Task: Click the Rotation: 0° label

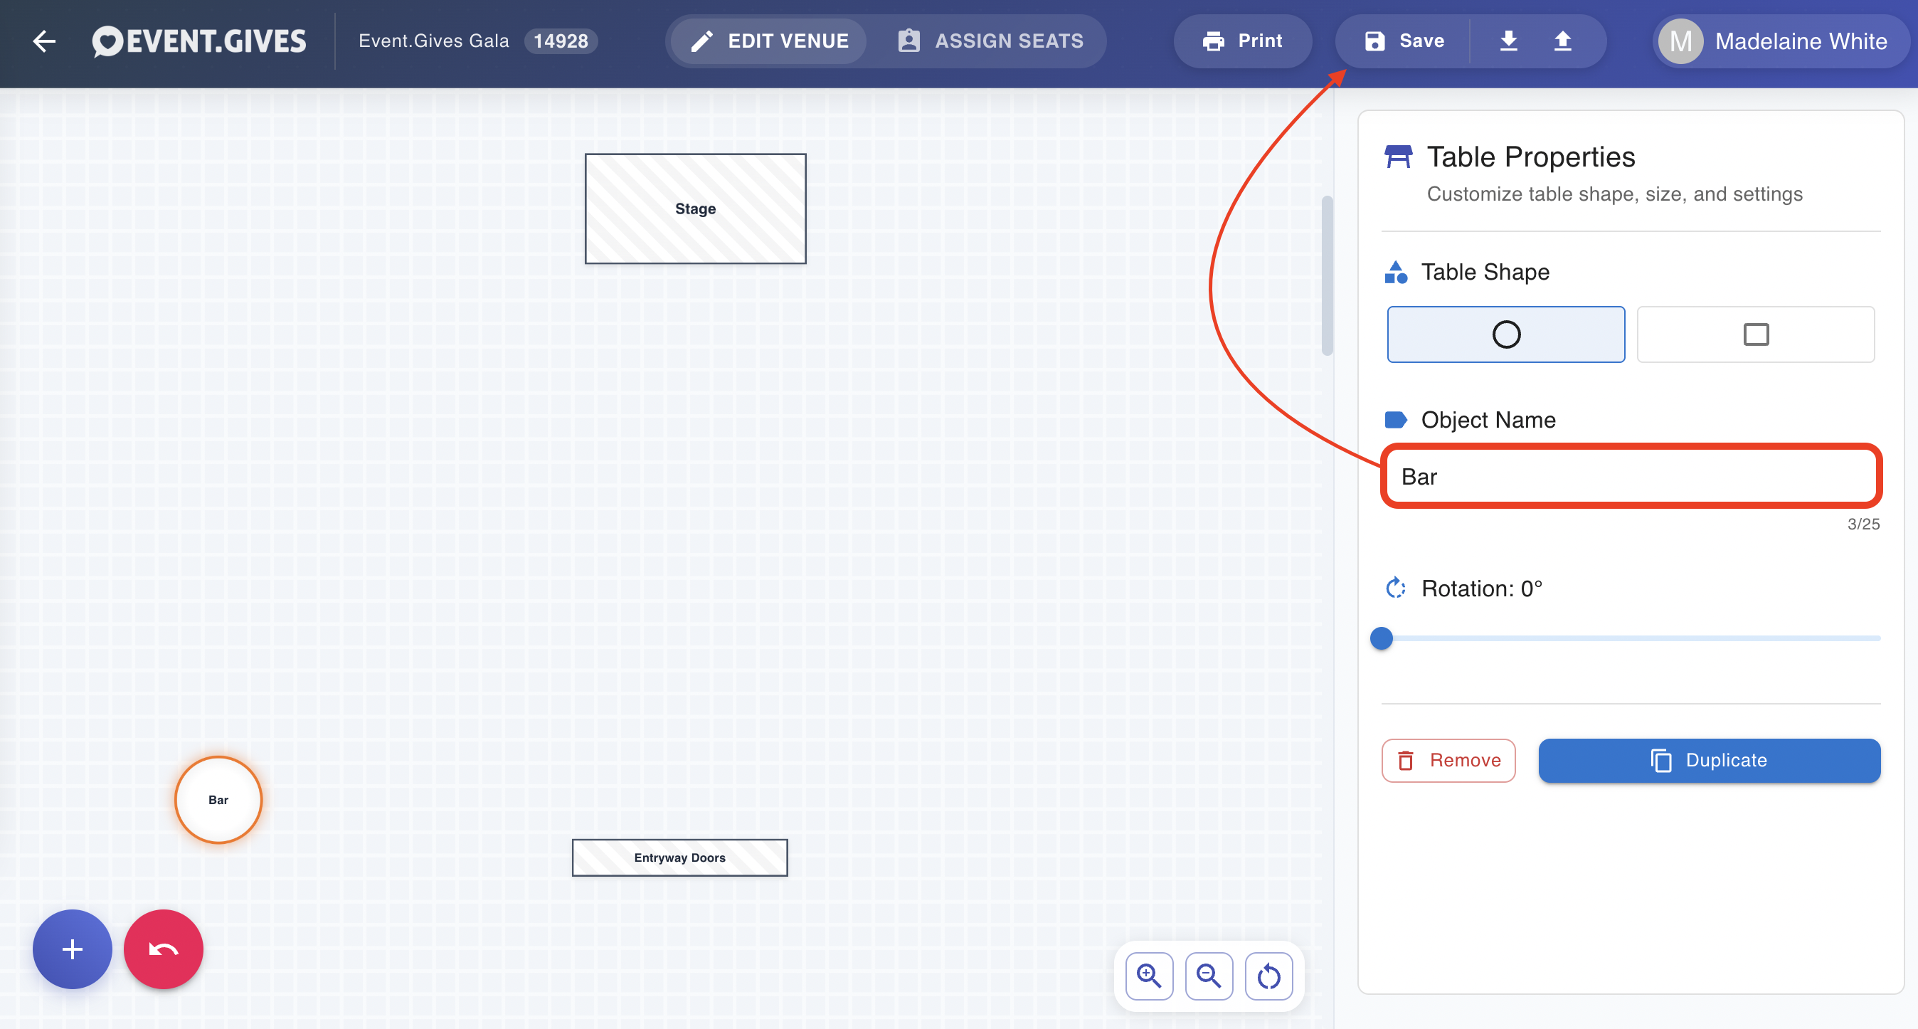Action: coord(1482,589)
